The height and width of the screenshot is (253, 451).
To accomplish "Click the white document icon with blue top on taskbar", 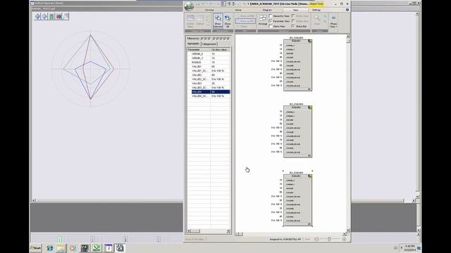I will (108, 248).
